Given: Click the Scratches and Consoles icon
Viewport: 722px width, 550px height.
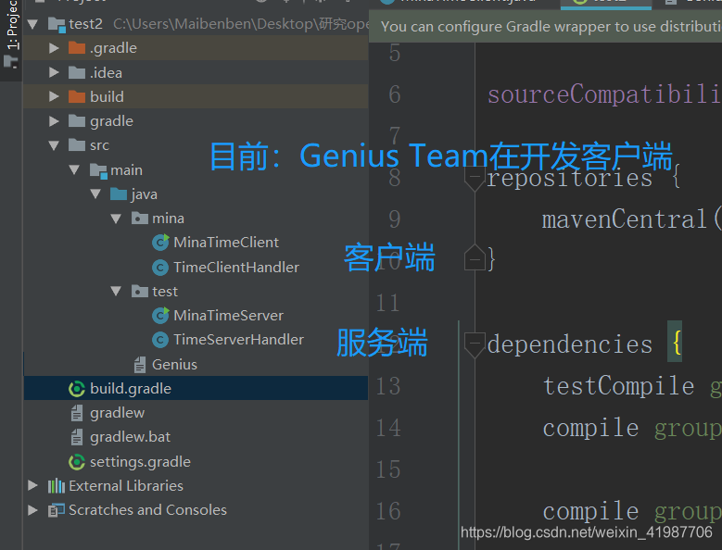Looking at the screenshot, I should click(57, 510).
